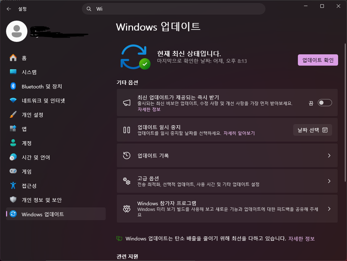Click the large update status sync icon
This screenshot has width=347, height=261.
(135, 57)
